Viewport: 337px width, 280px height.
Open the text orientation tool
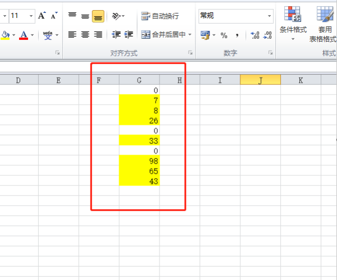click(116, 16)
